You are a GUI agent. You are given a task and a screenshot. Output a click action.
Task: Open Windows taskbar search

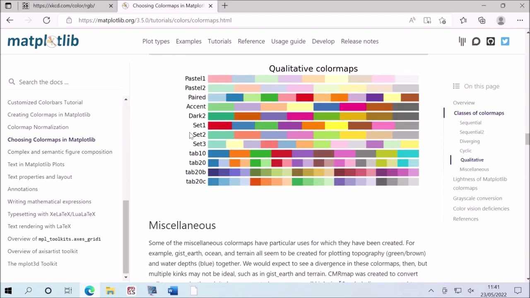pyautogui.click(x=28, y=291)
